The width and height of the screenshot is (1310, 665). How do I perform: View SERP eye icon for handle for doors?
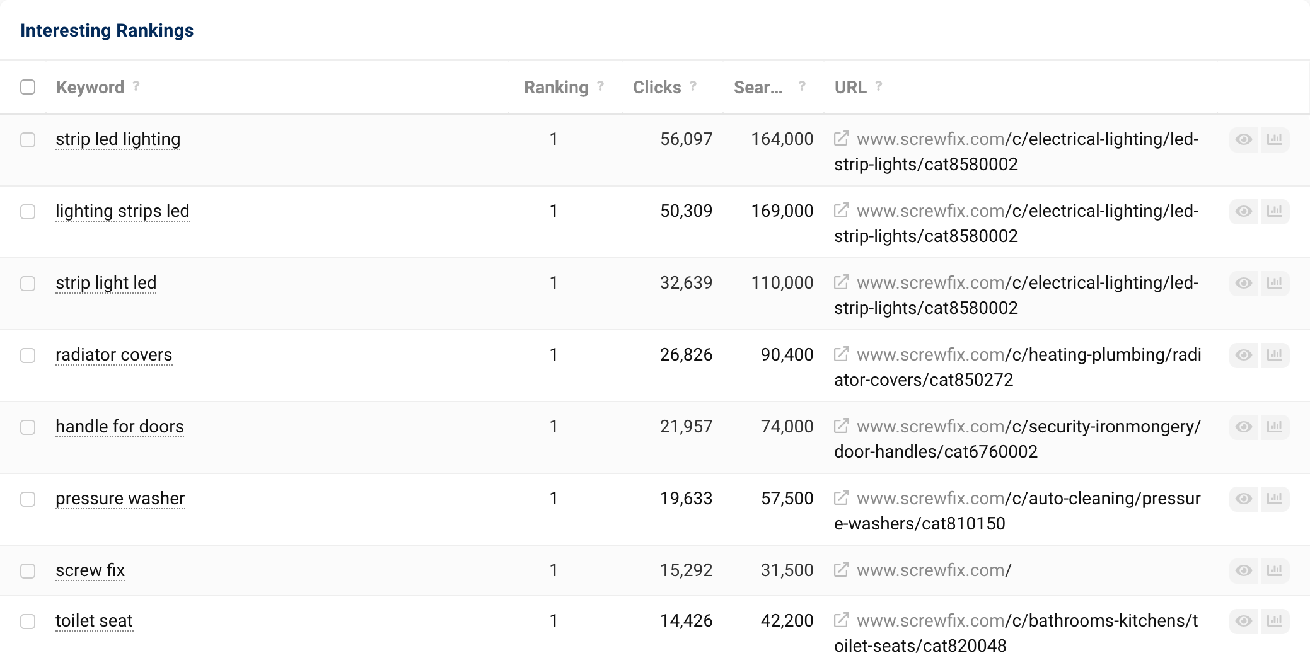(1244, 427)
